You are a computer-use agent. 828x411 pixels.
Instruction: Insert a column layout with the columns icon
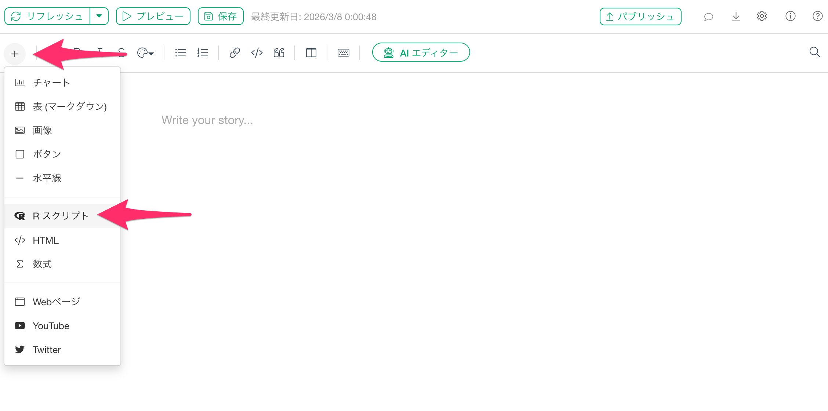[311, 53]
